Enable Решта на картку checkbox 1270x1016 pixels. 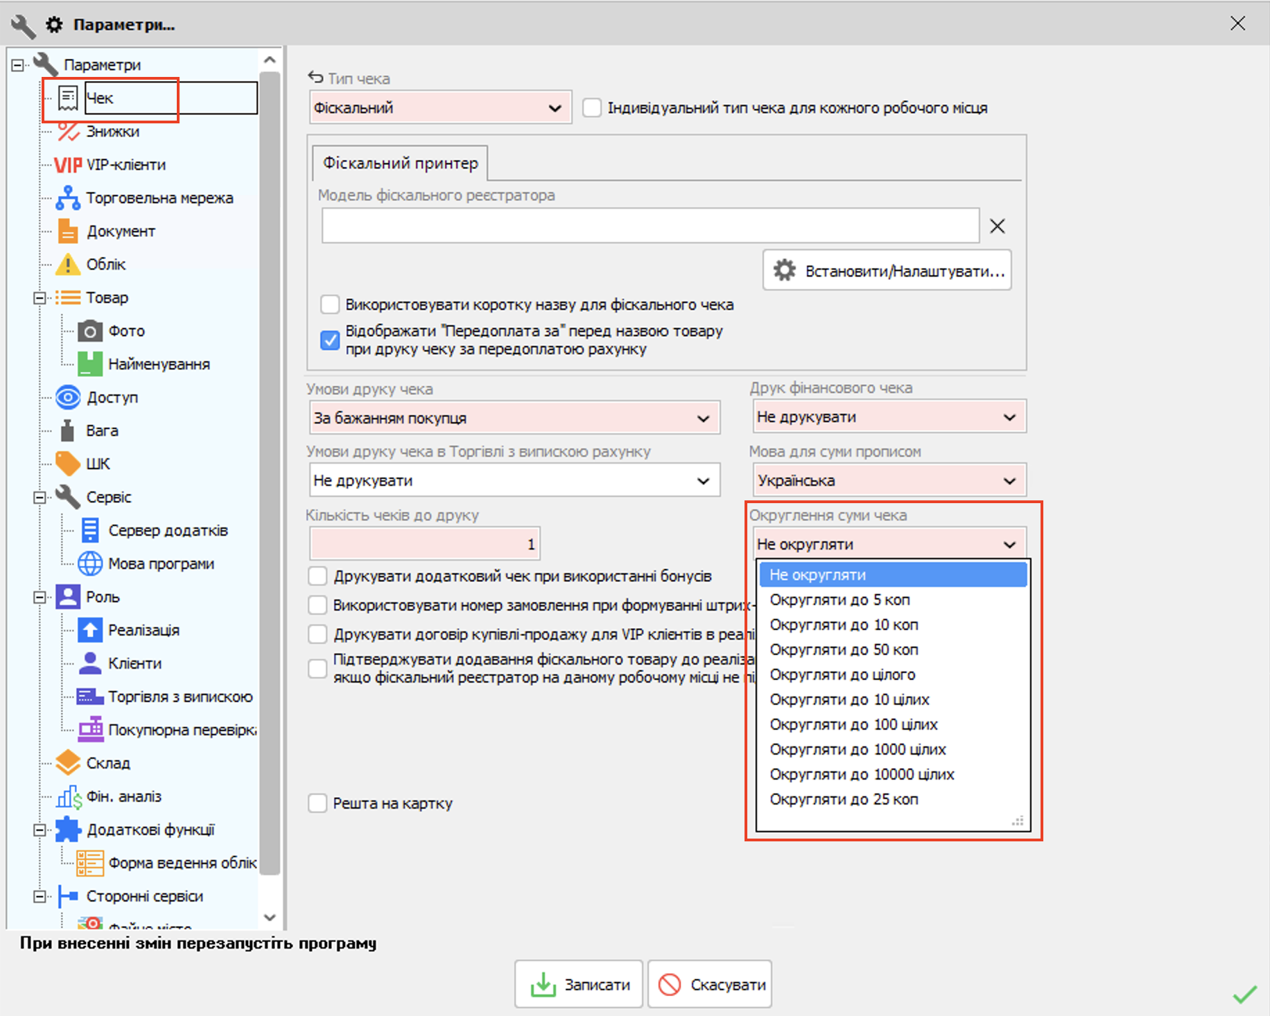[x=317, y=803]
